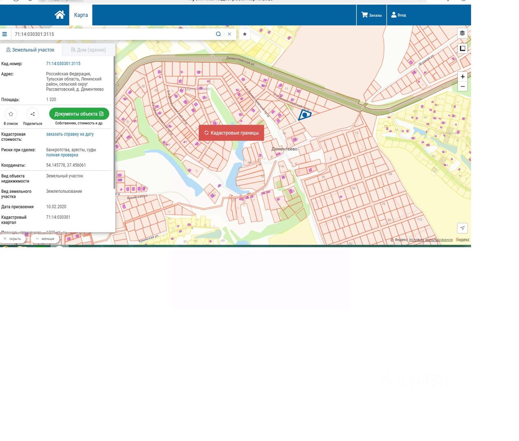The width and height of the screenshot is (519, 441).
Task: Select the address text ending д. Дементеево
Action: [75, 82]
